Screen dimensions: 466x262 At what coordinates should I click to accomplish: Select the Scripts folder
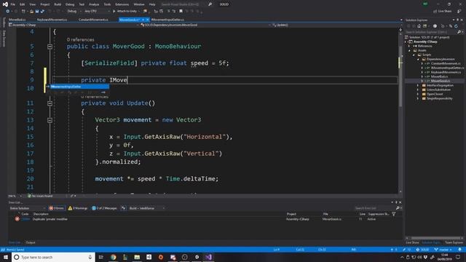pyautogui.click(x=426, y=55)
